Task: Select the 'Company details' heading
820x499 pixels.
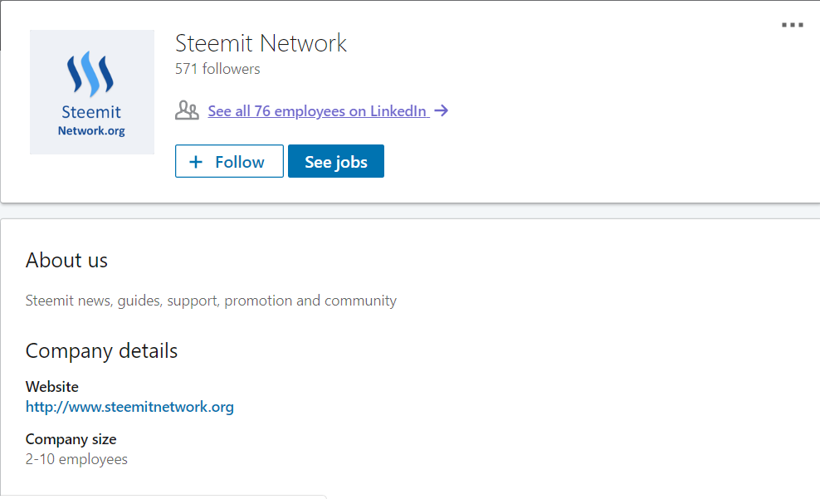Action: click(x=101, y=350)
